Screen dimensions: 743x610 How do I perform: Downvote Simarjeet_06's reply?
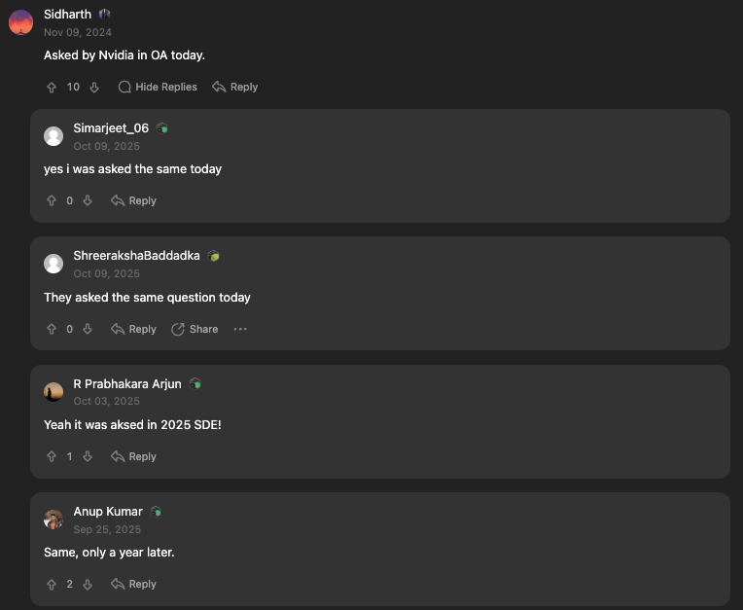(x=88, y=201)
